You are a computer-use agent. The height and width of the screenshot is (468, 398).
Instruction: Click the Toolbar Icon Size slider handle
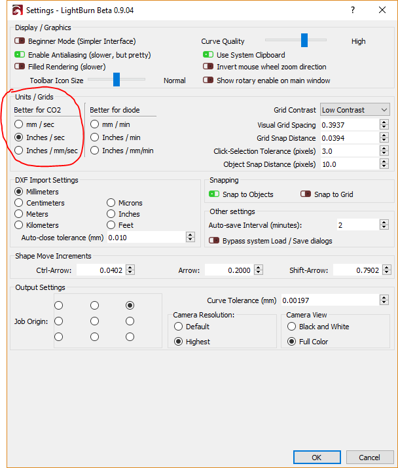tap(117, 79)
